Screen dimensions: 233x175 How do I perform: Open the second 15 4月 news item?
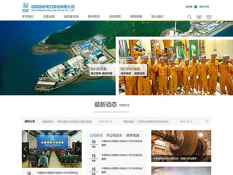(x=116, y=157)
